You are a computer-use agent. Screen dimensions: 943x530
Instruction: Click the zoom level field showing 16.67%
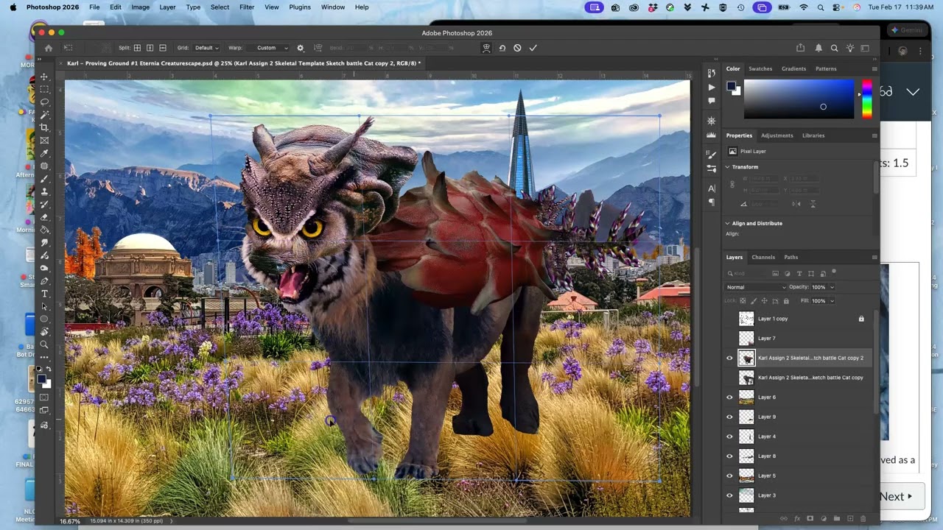click(x=70, y=521)
